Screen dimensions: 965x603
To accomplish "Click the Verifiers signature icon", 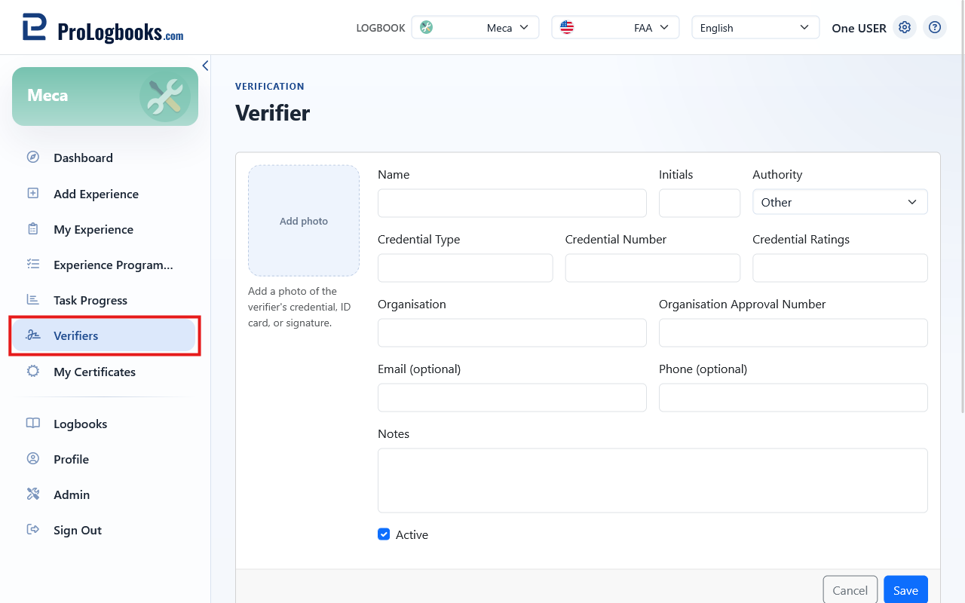I will pyautogui.click(x=33, y=335).
